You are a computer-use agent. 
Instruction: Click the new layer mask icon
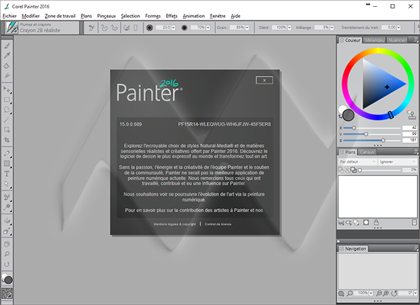pyautogui.click(x=366, y=222)
